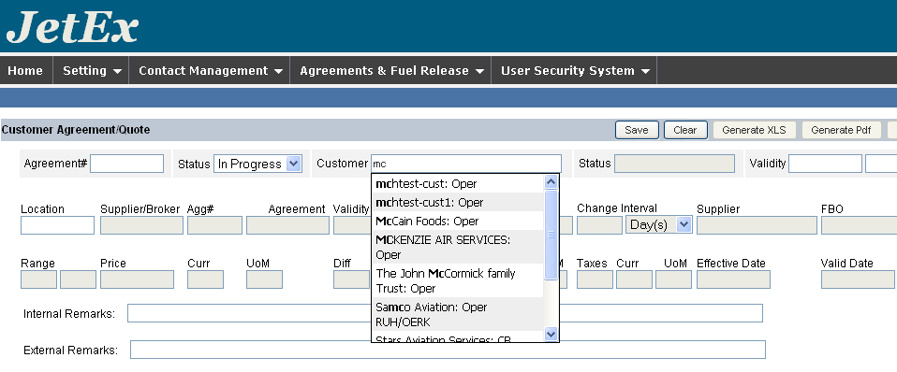Click the JetEx logo
The width and height of the screenshot is (897, 372).
73,27
